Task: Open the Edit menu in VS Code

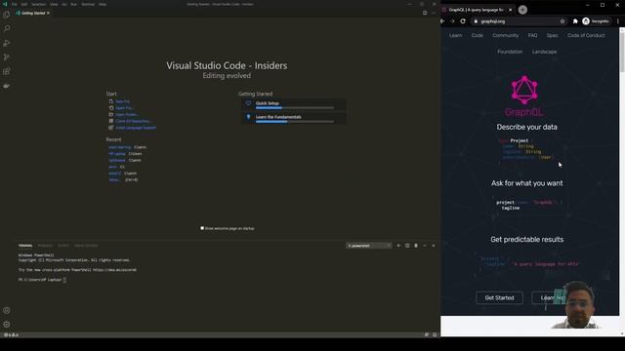Action: [24, 4]
